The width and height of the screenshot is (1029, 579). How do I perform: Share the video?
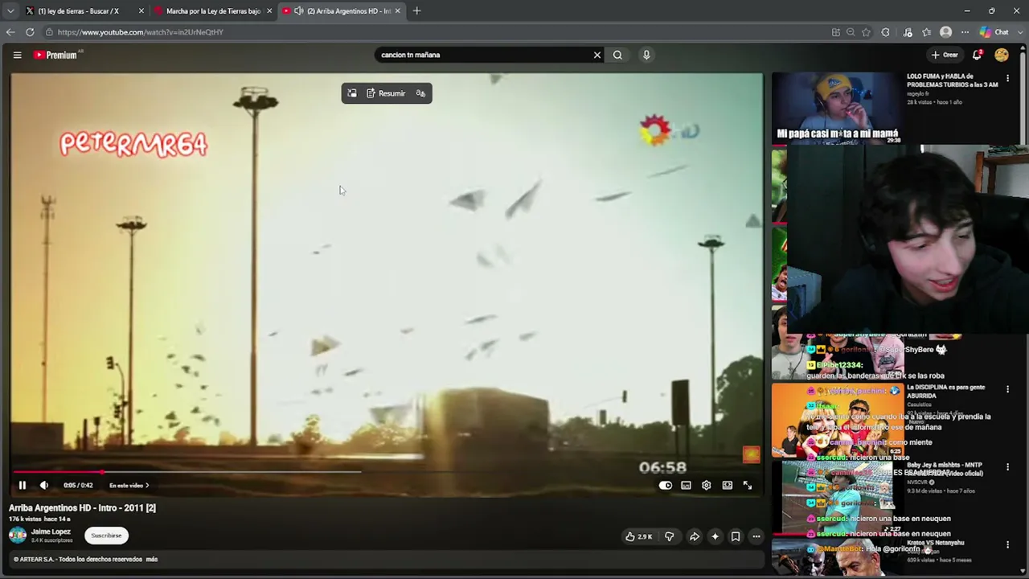tap(695, 536)
